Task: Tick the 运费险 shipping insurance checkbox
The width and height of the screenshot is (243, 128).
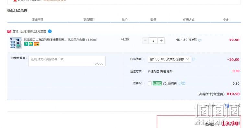Action: [150, 83]
